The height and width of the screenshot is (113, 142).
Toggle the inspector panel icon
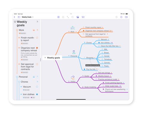point(126,17)
